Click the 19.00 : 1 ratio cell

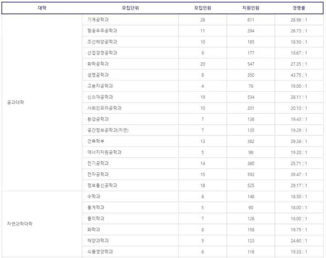click(x=299, y=86)
